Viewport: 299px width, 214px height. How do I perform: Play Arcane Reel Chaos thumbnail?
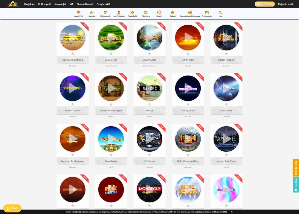tap(226, 139)
